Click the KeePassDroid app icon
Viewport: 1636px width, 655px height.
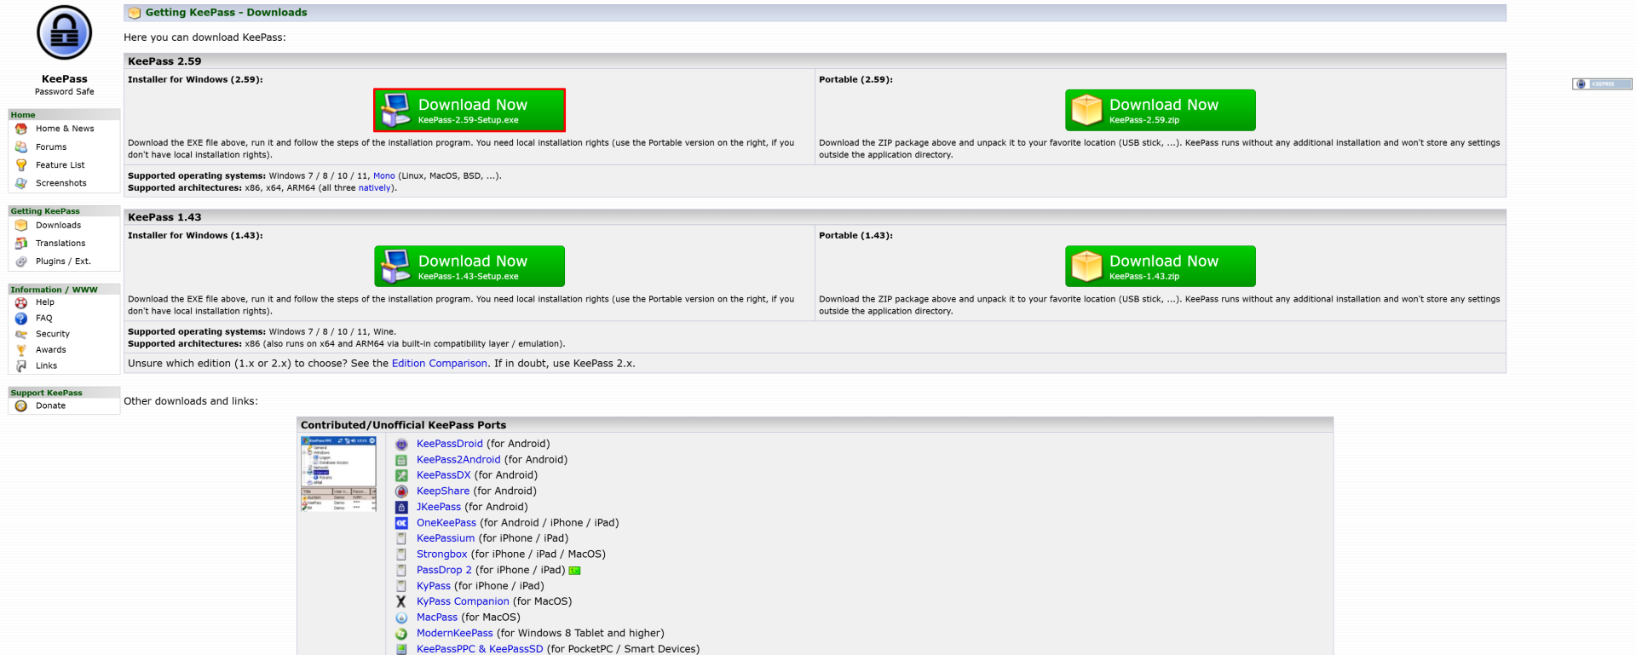pos(401,445)
